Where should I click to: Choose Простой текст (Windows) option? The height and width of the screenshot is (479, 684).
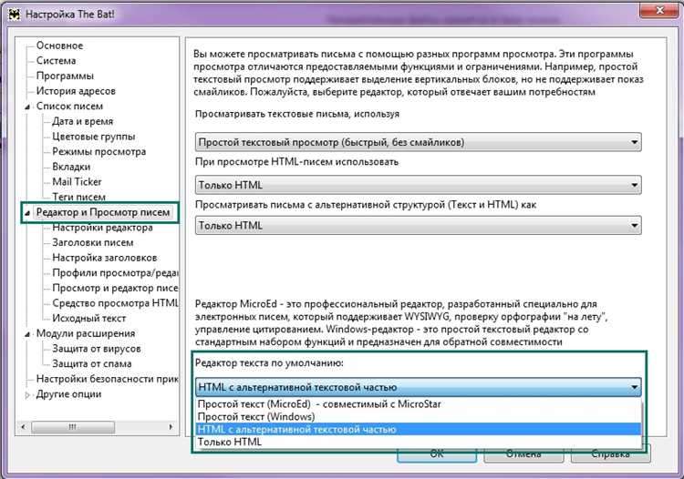pyautogui.click(x=419, y=417)
